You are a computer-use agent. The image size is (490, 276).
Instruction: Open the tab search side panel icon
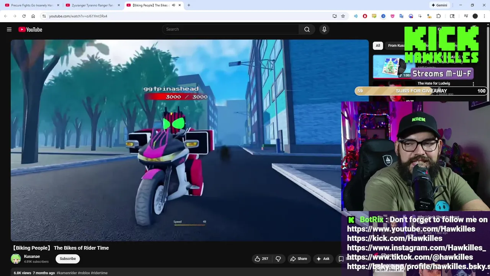pos(452,16)
